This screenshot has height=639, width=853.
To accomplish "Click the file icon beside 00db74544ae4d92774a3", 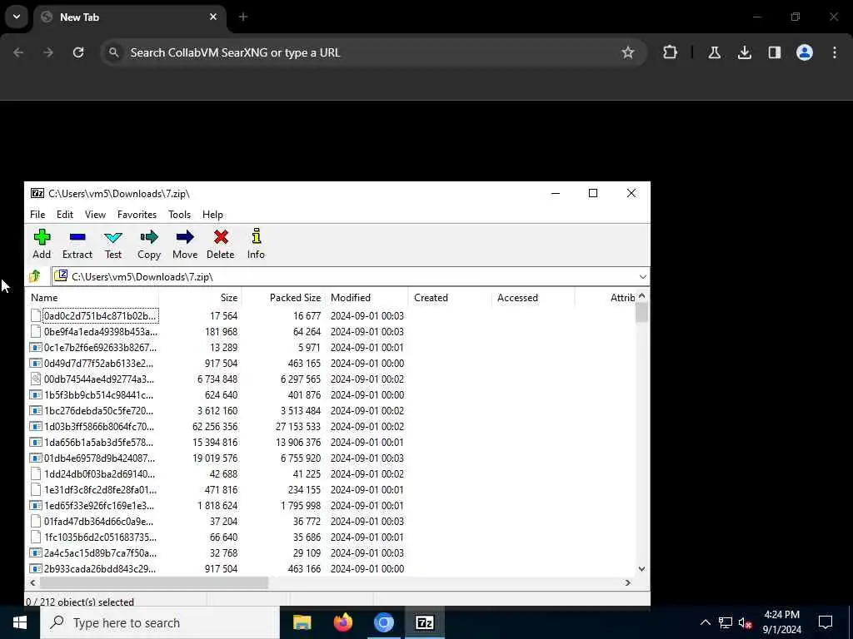I will pos(36,379).
